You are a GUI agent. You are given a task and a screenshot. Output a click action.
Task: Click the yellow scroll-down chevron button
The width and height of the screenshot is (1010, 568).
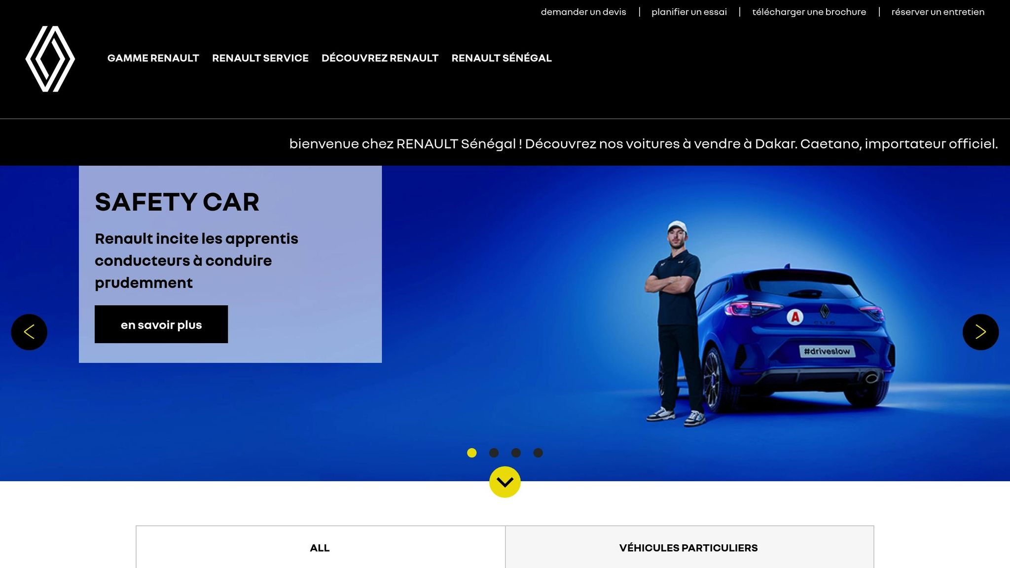[x=505, y=482]
